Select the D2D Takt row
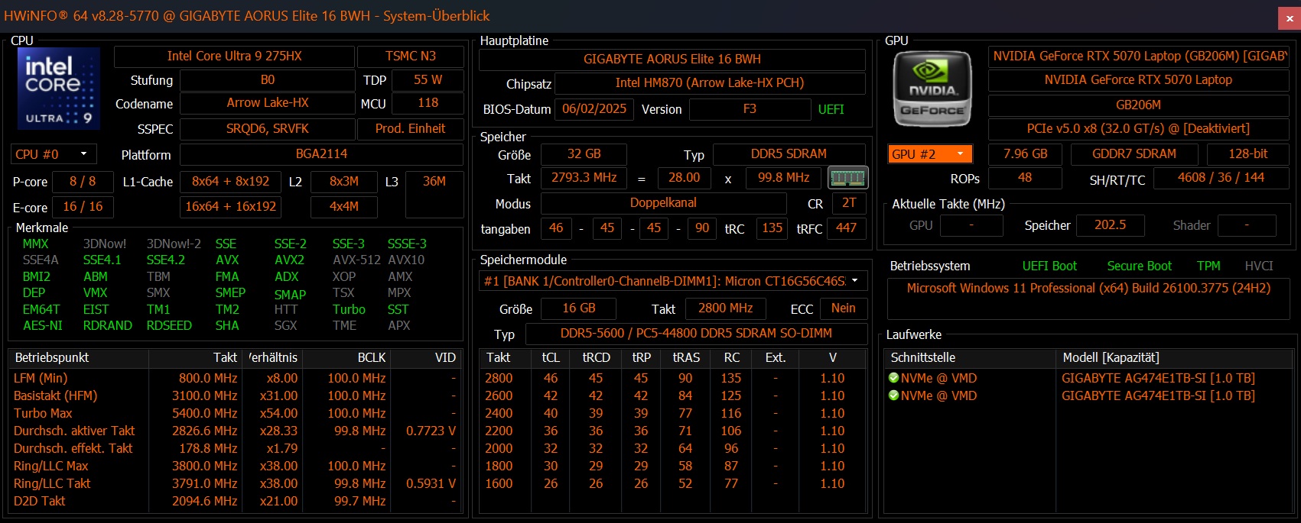The width and height of the screenshot is (1301, 523). point(237,501)
